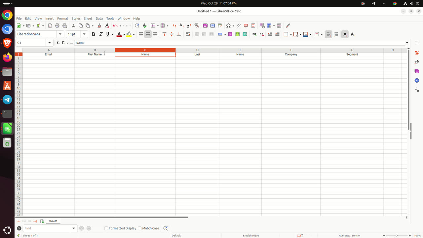Open Find history dropdown arrow
Viewport: 423px width, 238px height.
click(74, 228)
